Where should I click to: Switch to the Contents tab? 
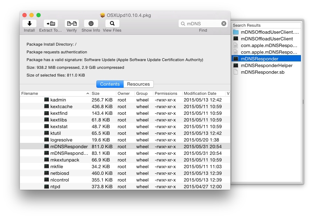[110, 84]
